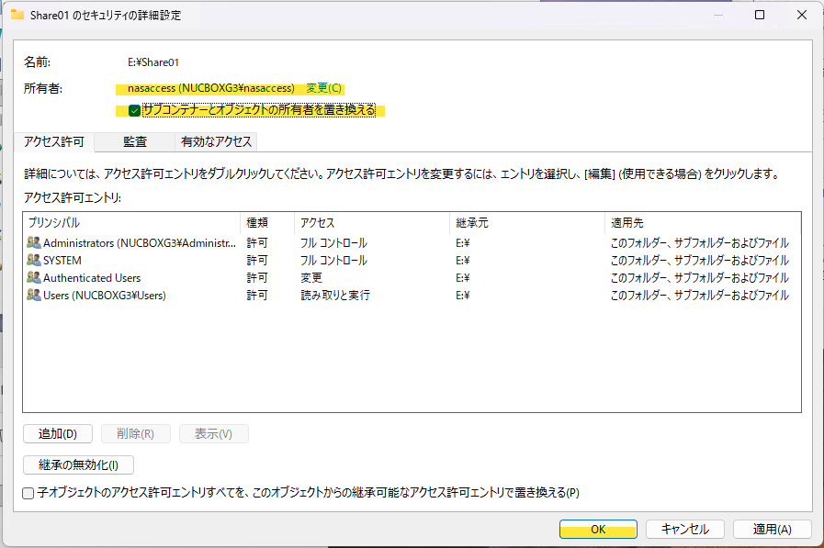
Task: Switch to the 監査 tab
Action: pos(135,141)
